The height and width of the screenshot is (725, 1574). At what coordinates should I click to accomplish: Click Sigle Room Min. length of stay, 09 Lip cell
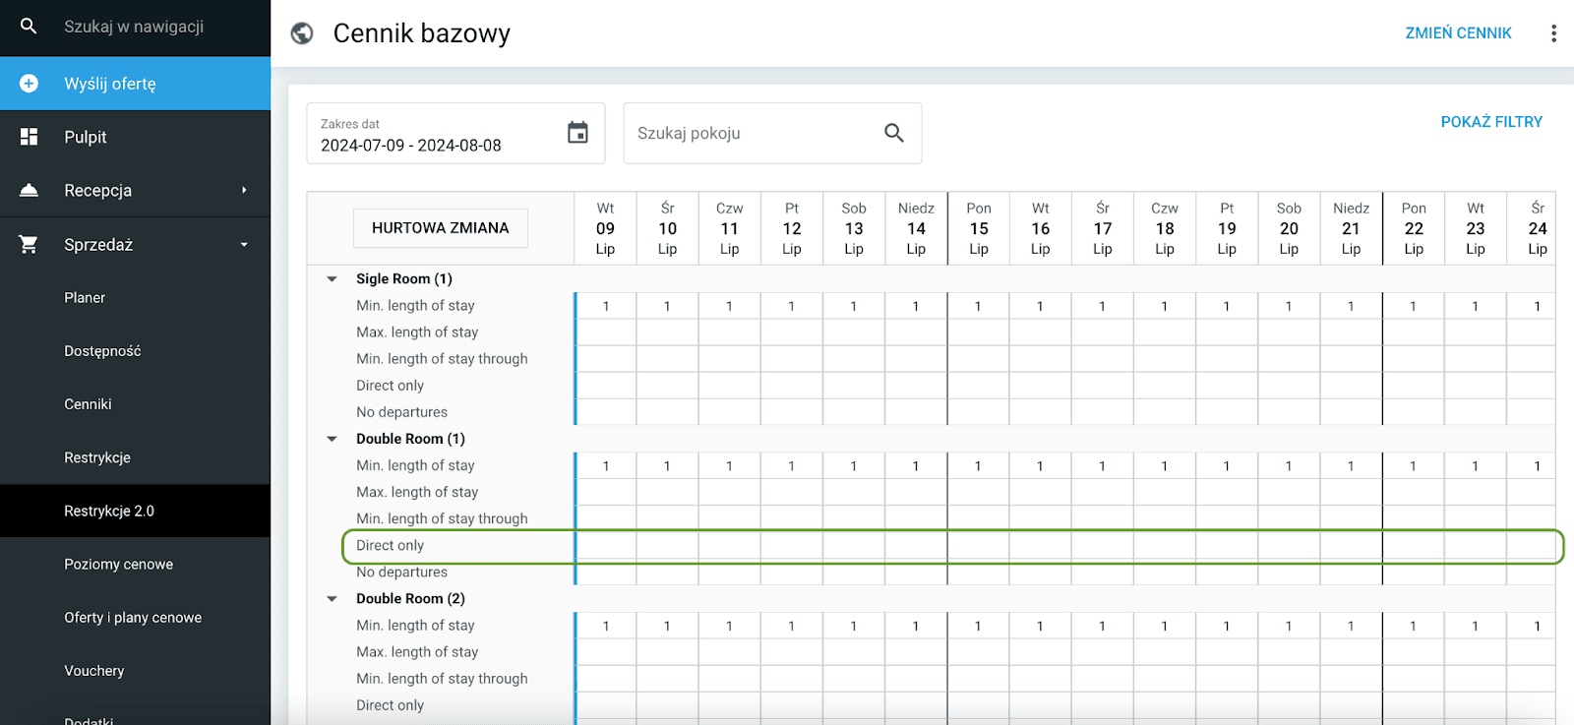pos(606,306)
